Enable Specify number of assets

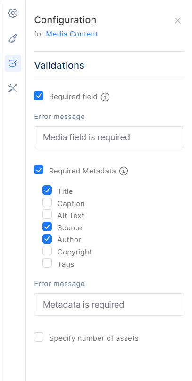(x=39, y=337)
